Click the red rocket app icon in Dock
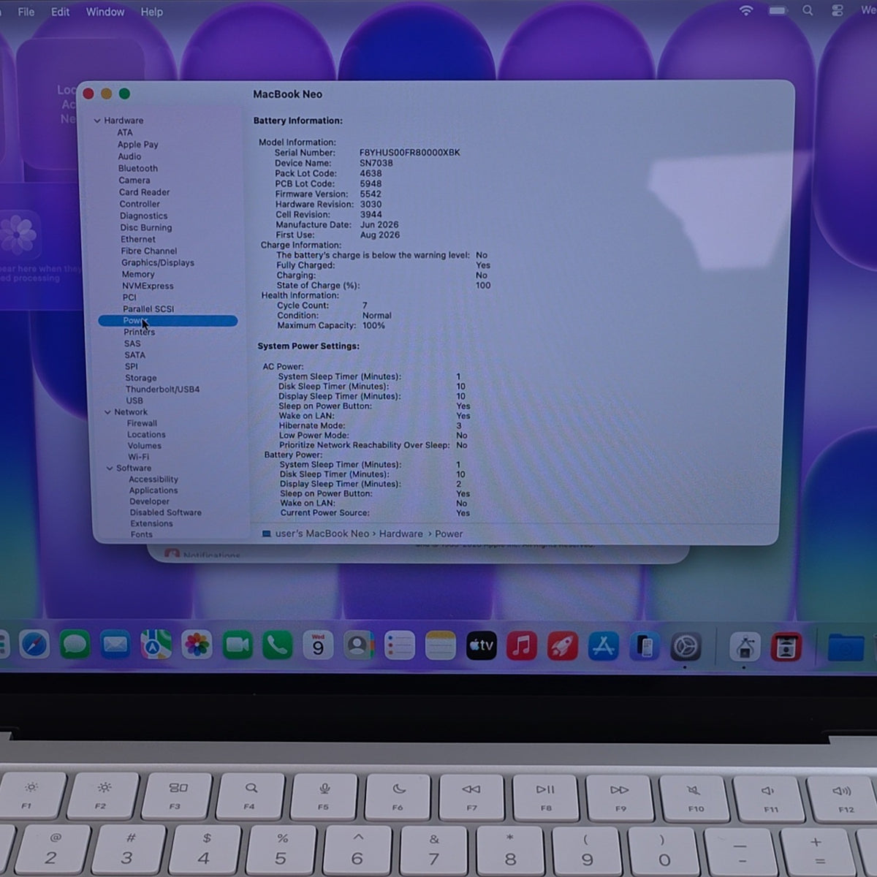 [563, 646]
